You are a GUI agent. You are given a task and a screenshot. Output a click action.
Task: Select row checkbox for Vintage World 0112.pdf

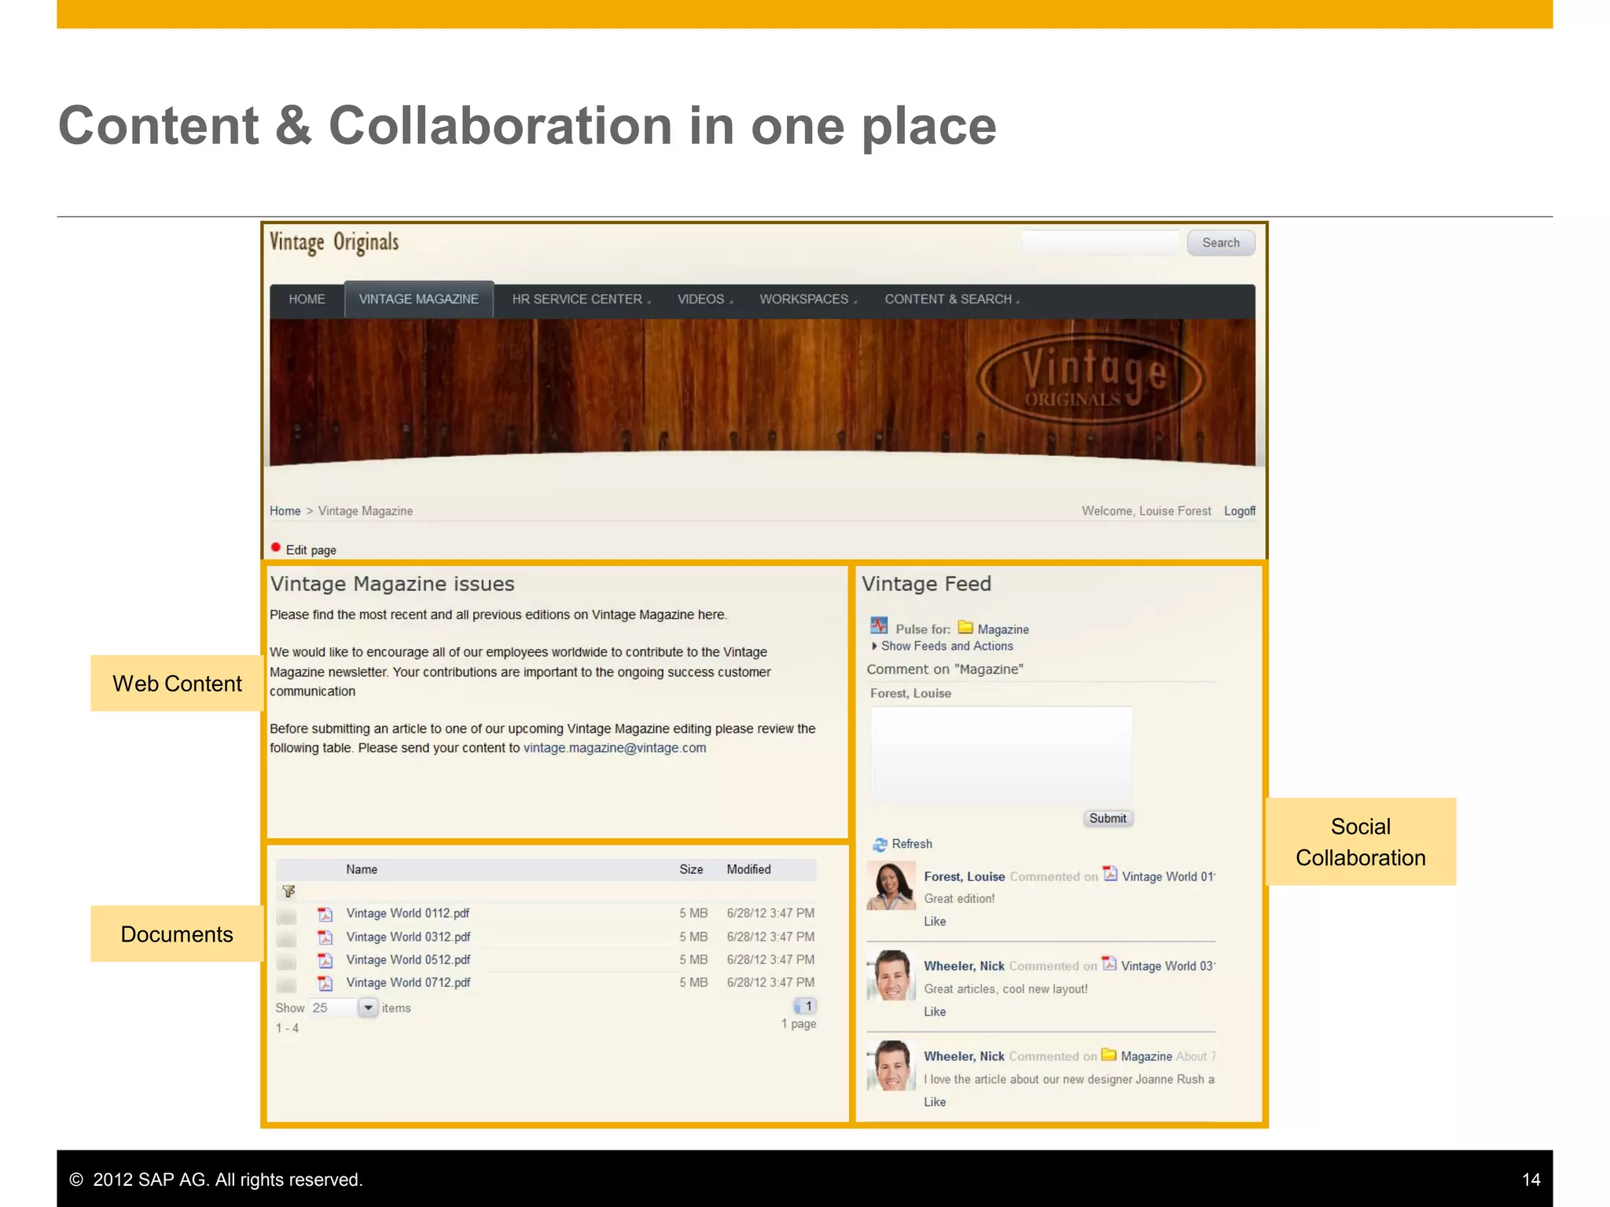pos(287,917)
